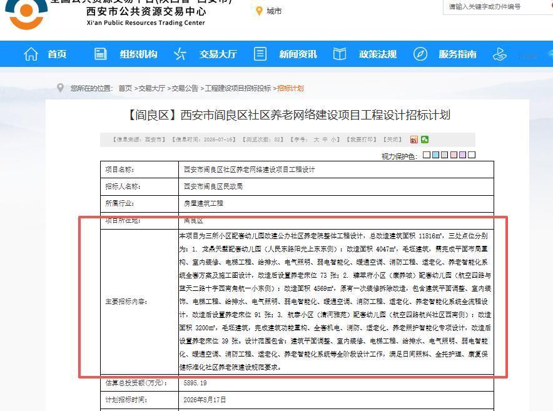
Task: Go to 首页 in the breadcrumb
Action: click(x=125, y=88)
